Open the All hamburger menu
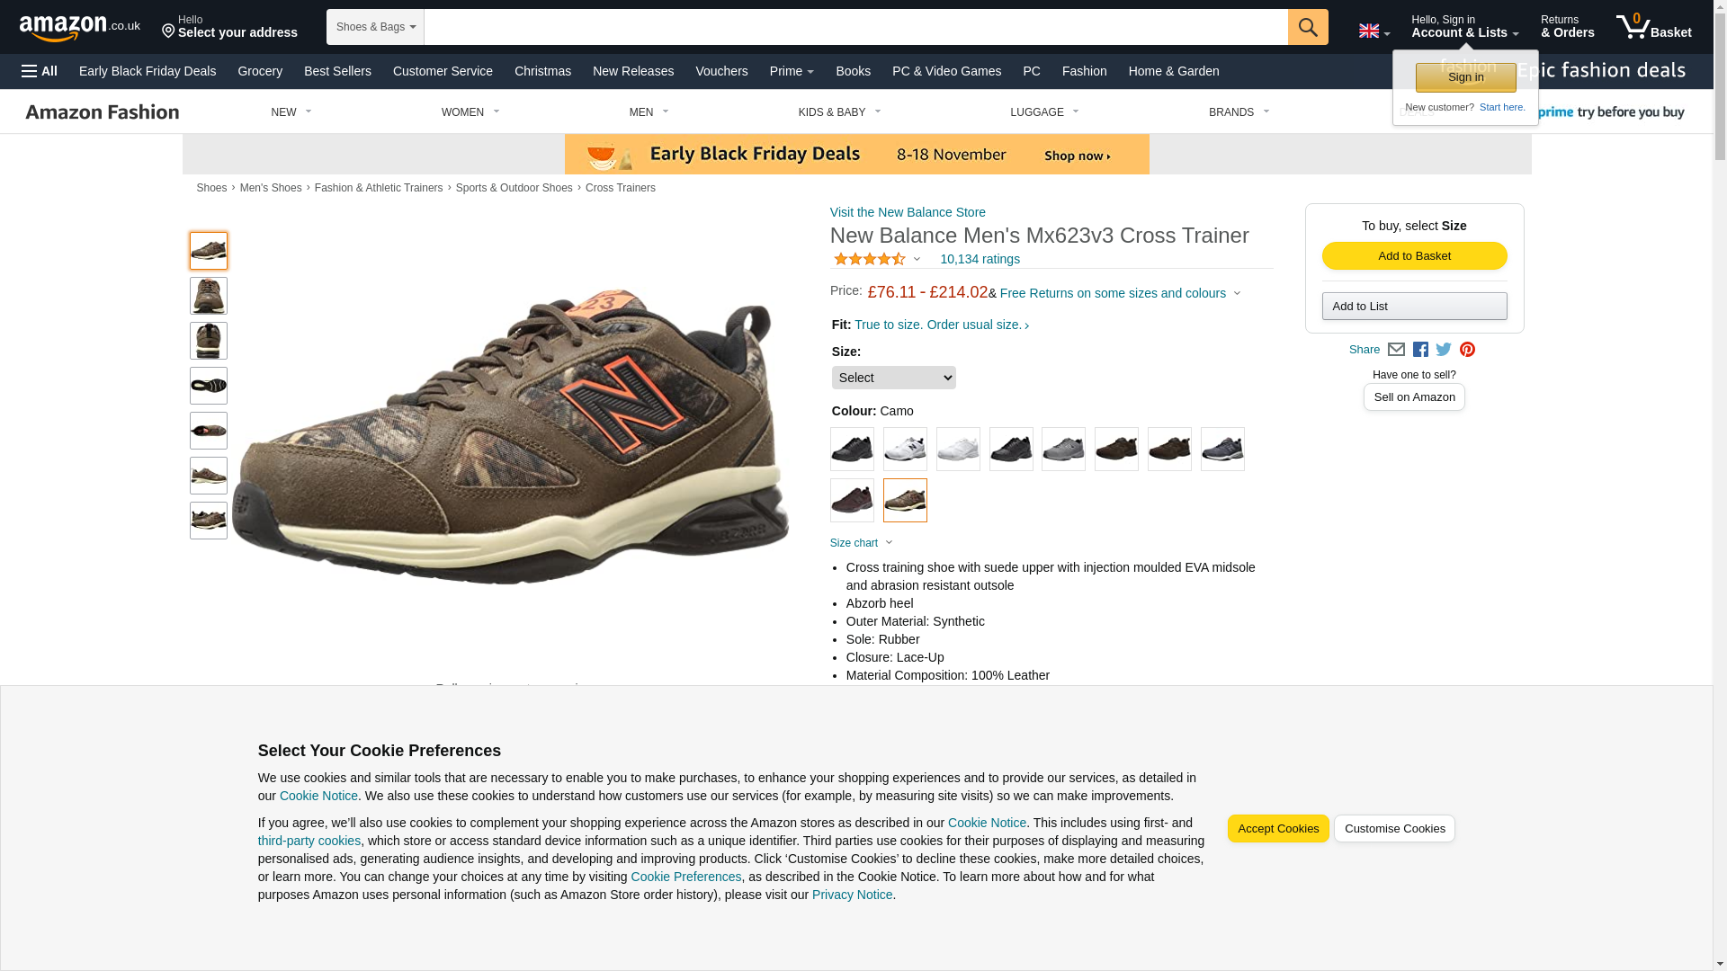 pos(40,71)
